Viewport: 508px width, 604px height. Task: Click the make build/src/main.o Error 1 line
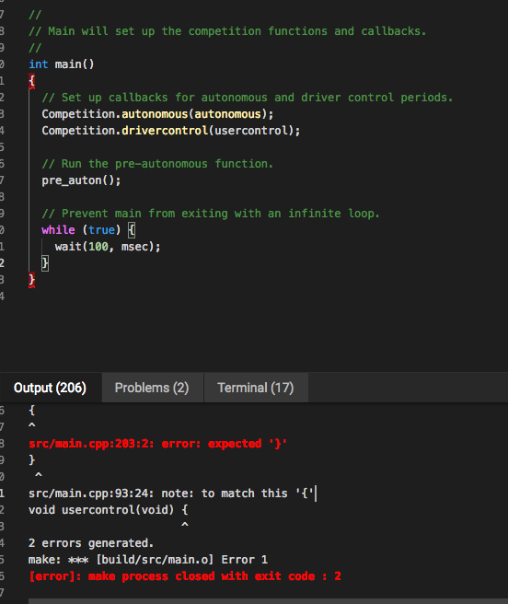[x=148, y=560]
